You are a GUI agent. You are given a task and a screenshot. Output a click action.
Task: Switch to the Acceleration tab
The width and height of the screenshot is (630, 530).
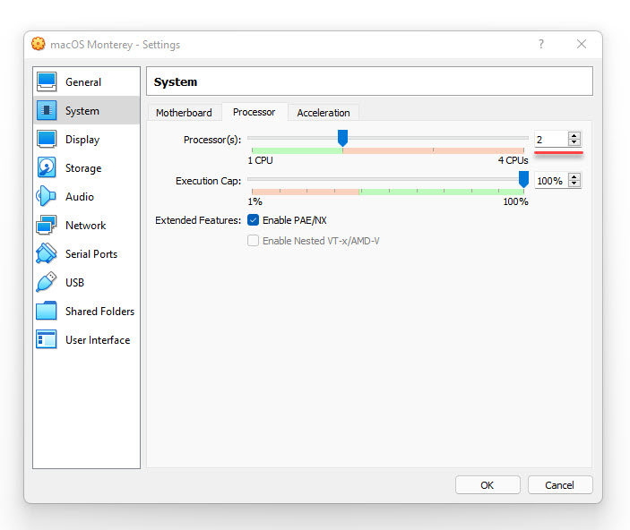pos(324,113)
